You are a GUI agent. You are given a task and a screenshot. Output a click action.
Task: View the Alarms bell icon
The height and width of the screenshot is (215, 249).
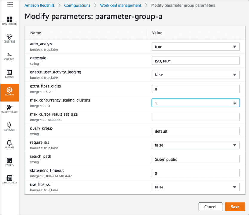[x=10, y=143]
